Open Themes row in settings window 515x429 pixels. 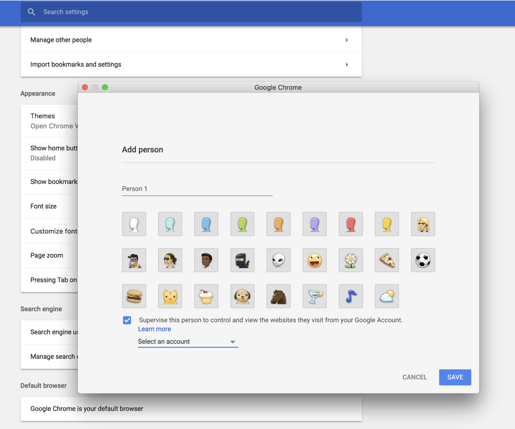[49, 121]
